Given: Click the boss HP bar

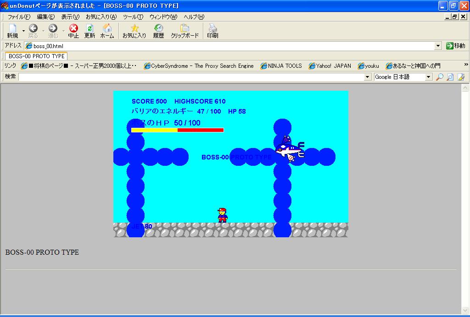Looking at the screenshot, I should click(178, 130).
